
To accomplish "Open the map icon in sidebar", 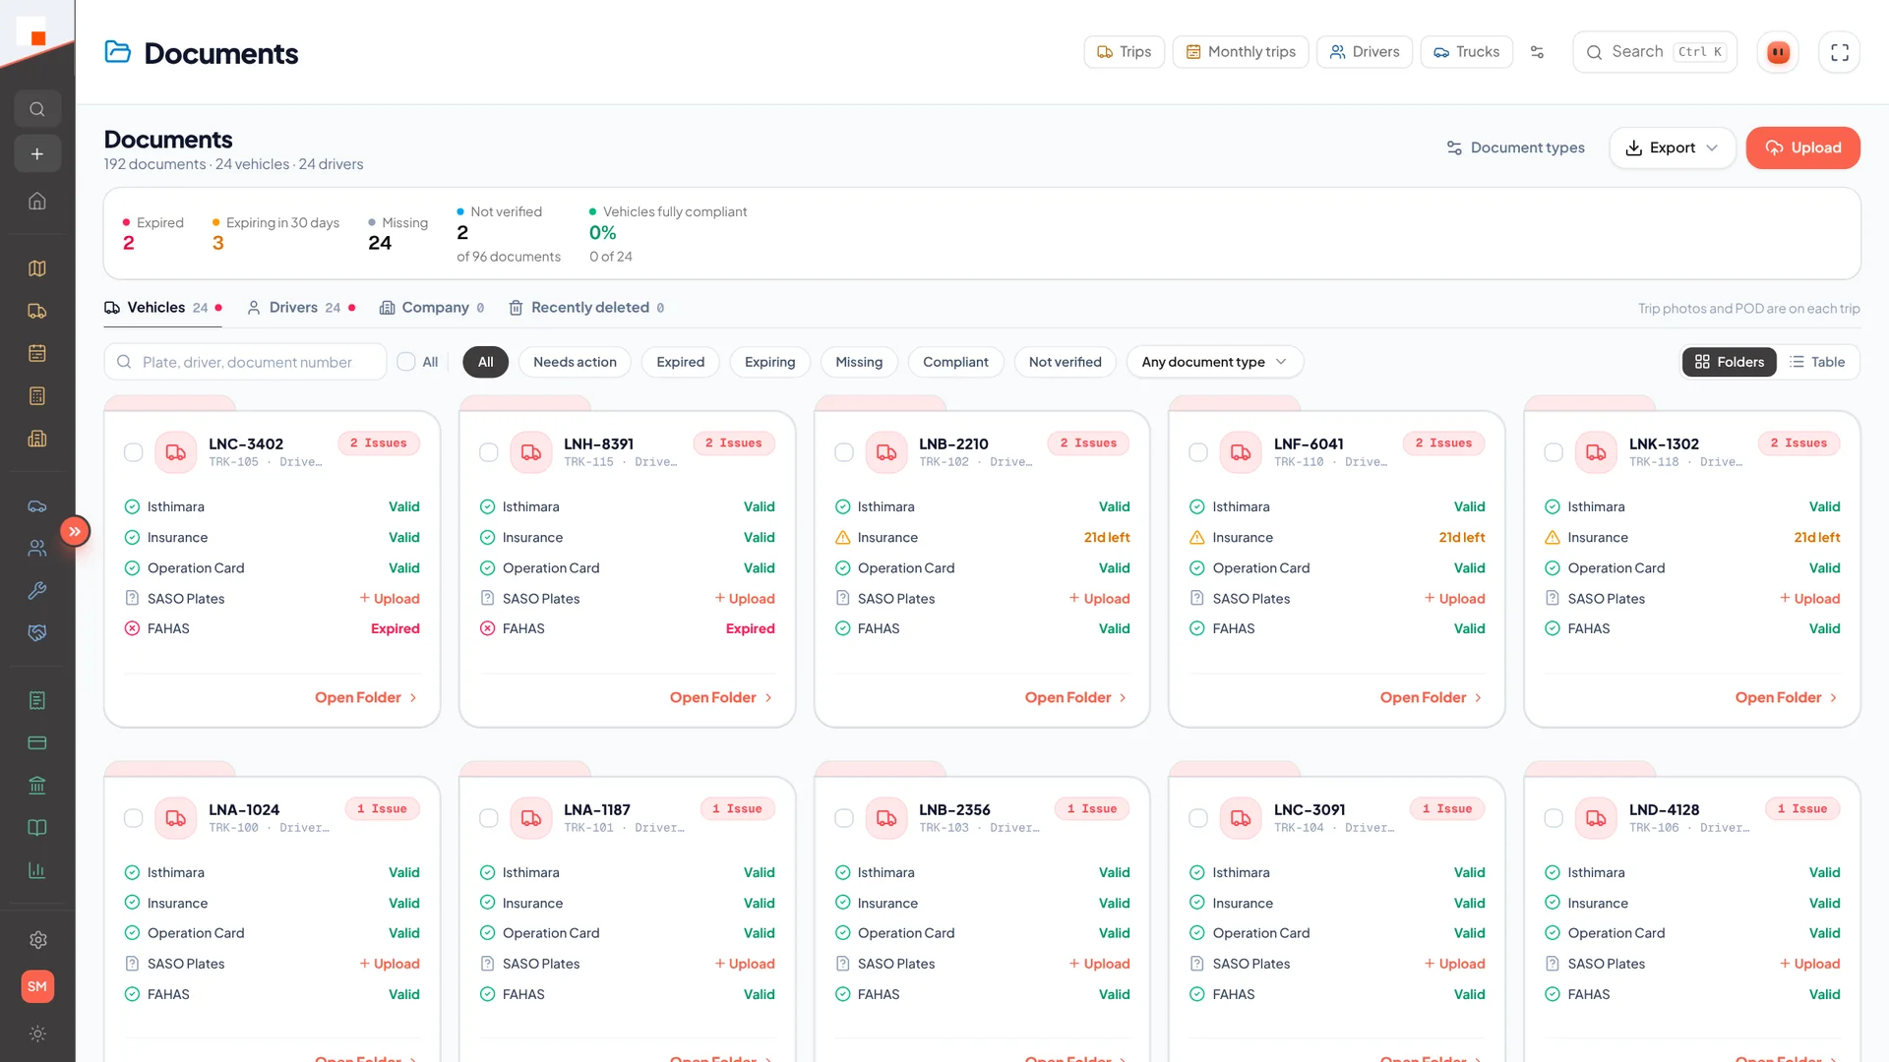I will (37, 268).
